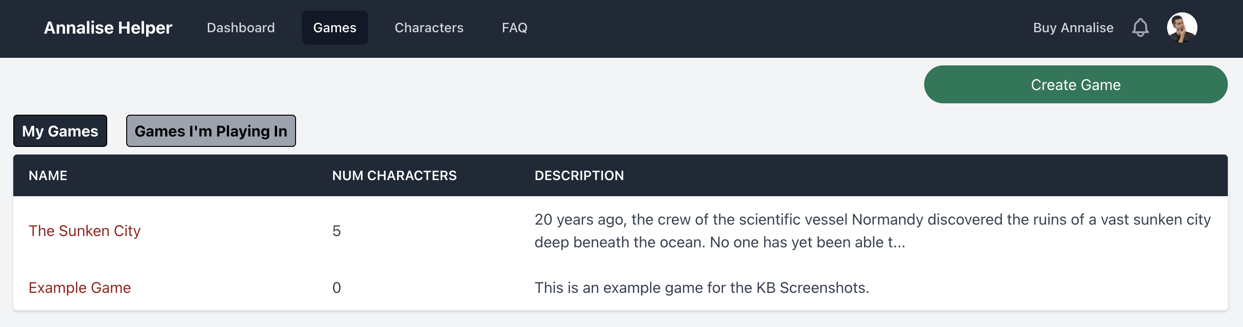
Task: Click the Example Game description text
Action: click(x=701, y=288)
